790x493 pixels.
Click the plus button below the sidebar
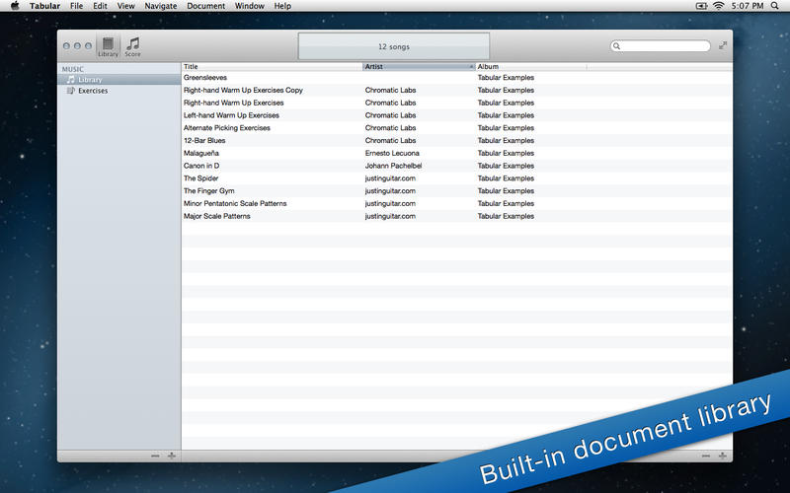pos(171,456)
